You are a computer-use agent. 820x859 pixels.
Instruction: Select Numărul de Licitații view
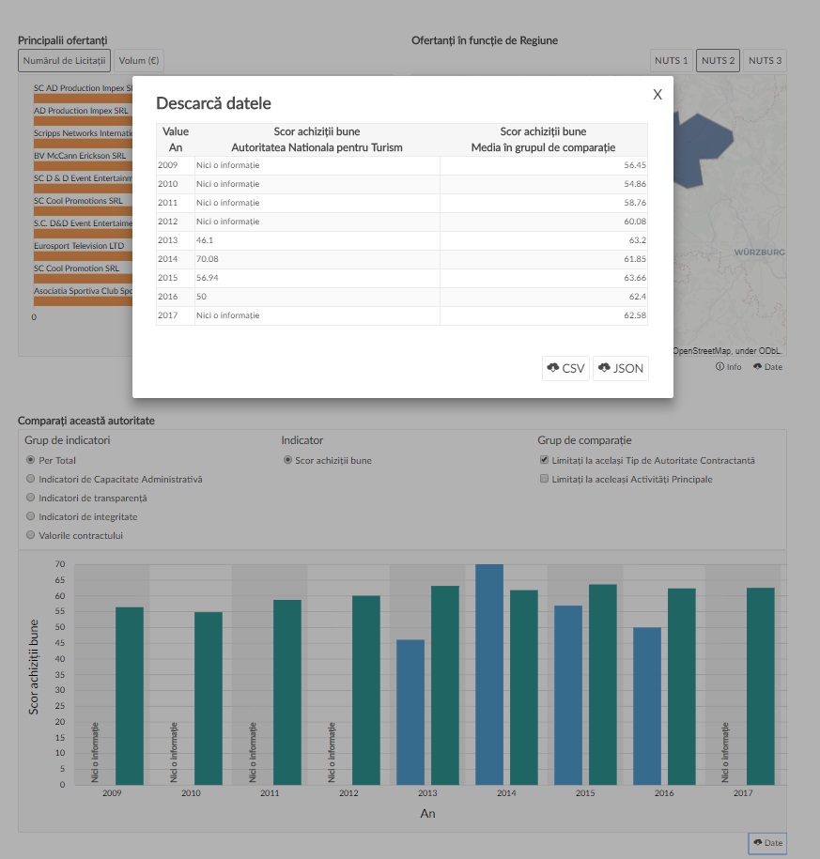64,61
